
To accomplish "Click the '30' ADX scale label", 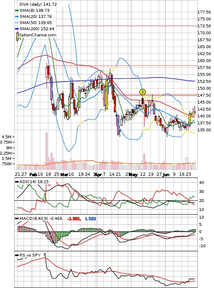I will (201, 192).
